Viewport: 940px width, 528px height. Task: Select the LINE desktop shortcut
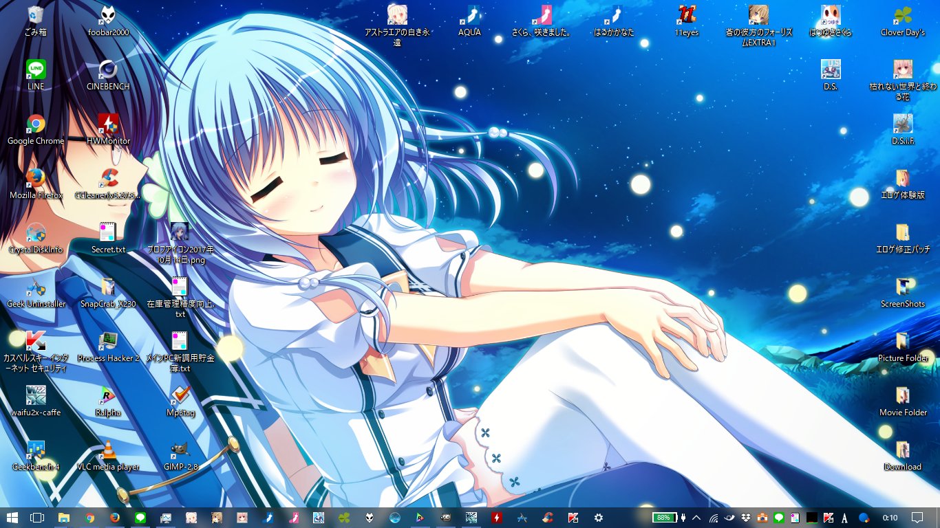pyautogui.click(x=35, y=75)
